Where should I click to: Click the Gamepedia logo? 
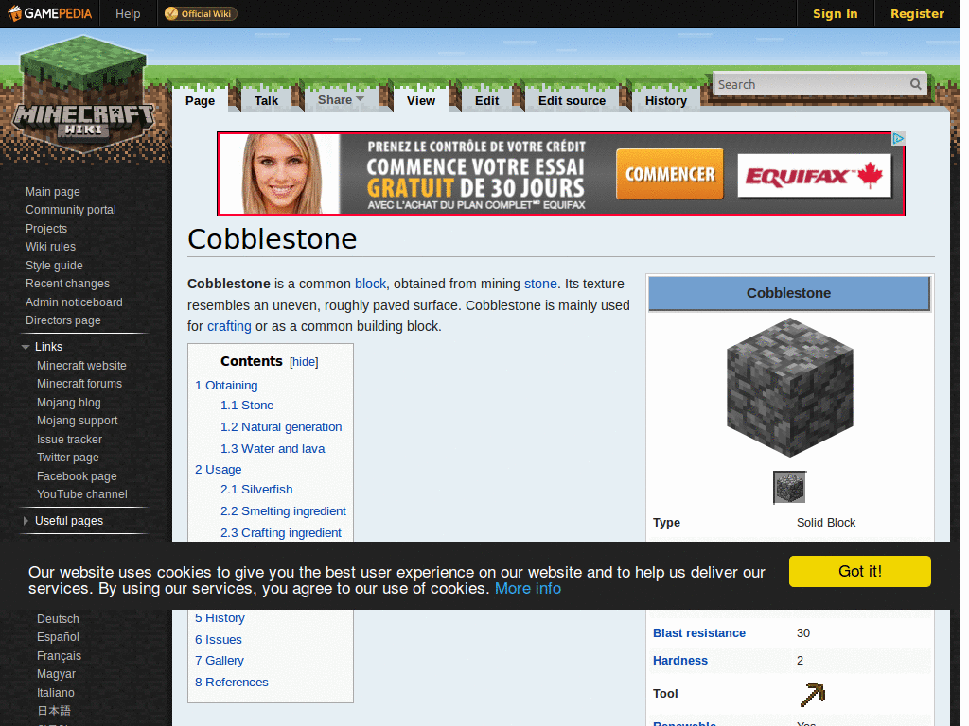(x=49, y=13)
